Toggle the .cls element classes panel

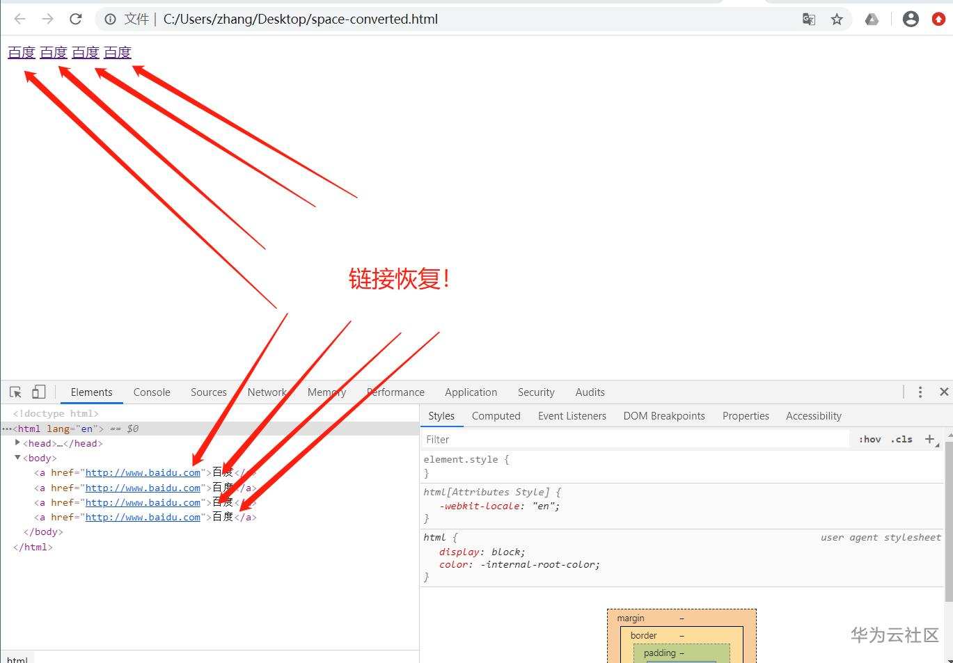901,439
